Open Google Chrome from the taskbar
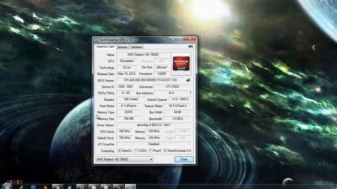Image resolution: width=337 pixels, height=189 pixels. (57, 187)
